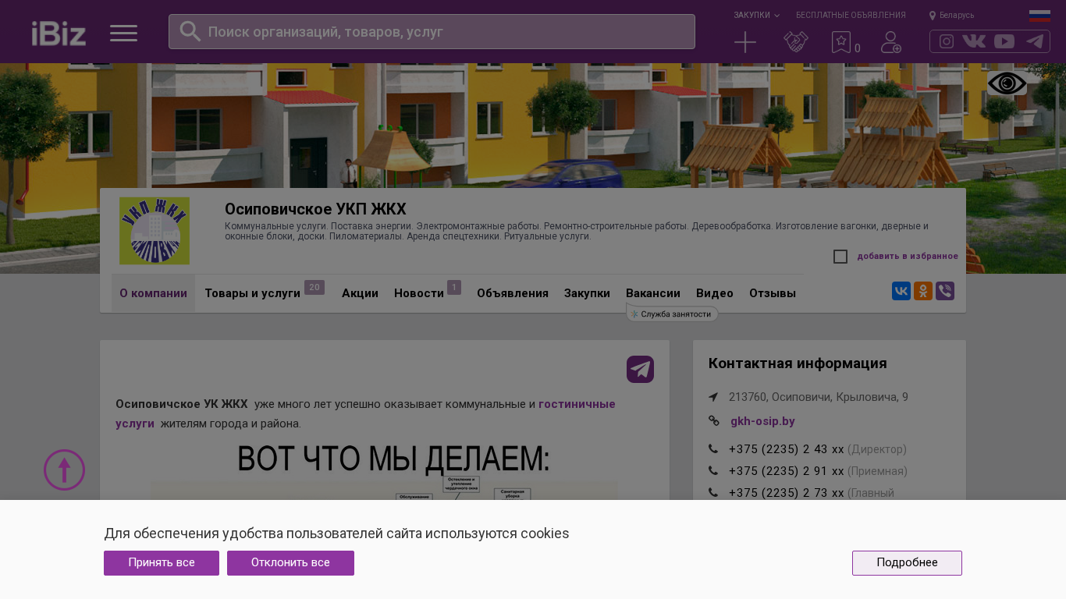Click the scroll-to-top arrow button

[x=64, y=470]
